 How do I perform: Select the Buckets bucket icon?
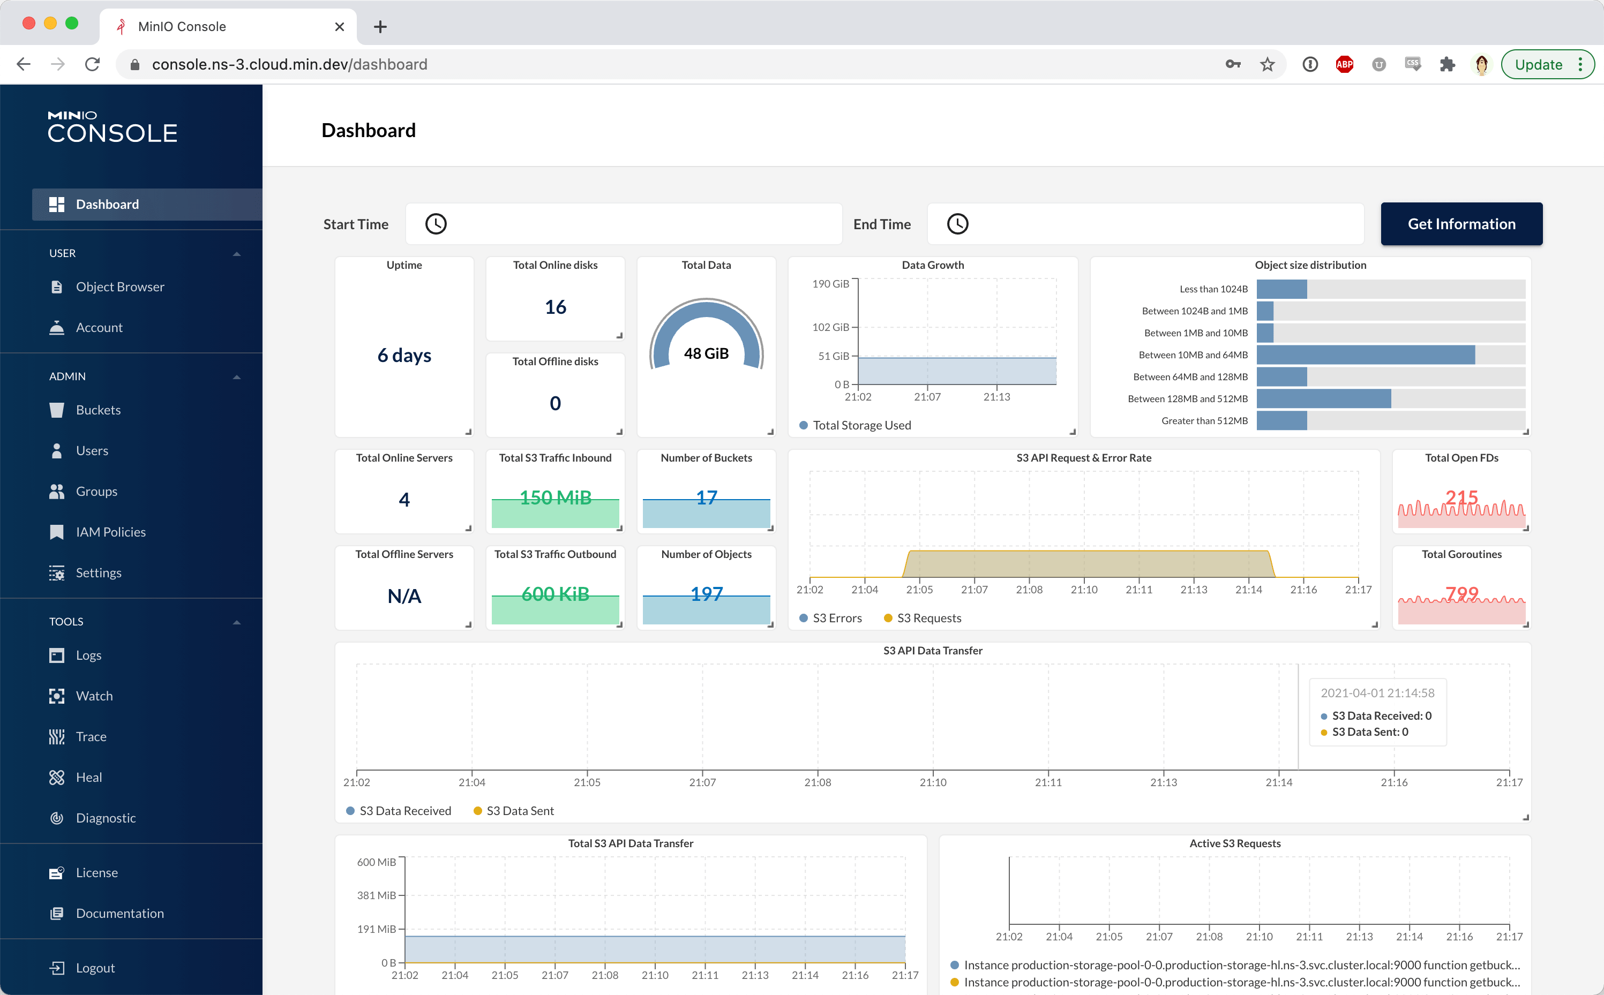click(57, 410)
